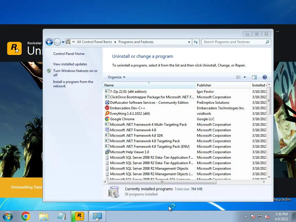
Task: Select the Dotfuscator Software Services icon
Action: pos(107,102)
